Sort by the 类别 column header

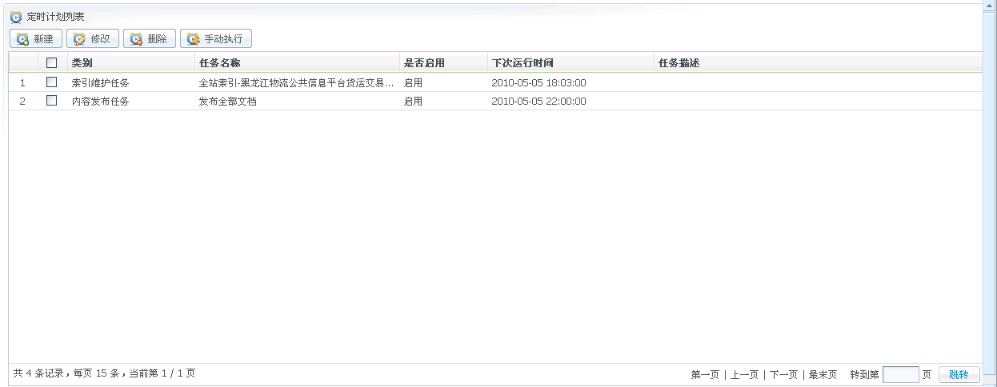click(x=82, y=62)
